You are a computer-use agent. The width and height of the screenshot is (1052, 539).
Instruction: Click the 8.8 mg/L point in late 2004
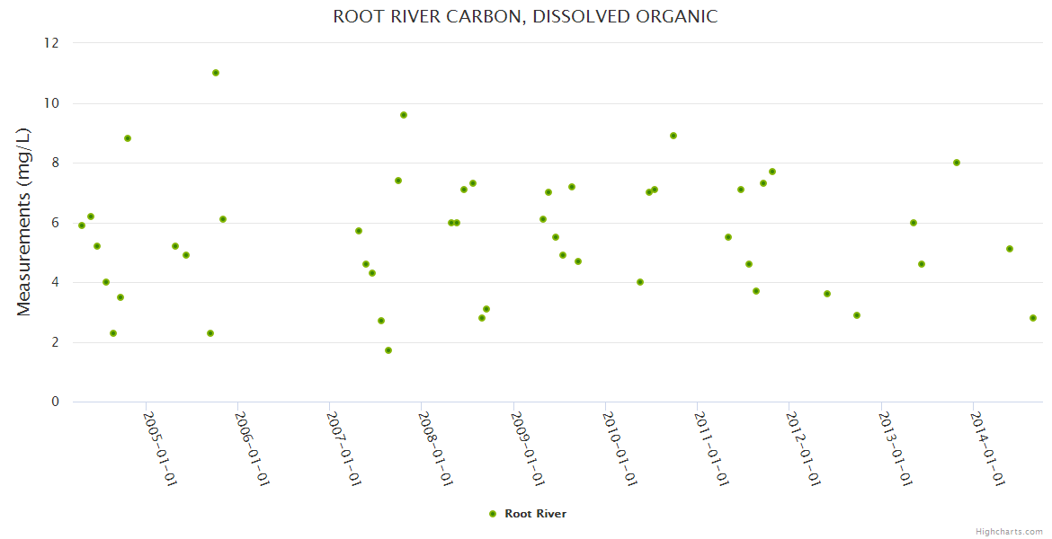click(128, 138)
